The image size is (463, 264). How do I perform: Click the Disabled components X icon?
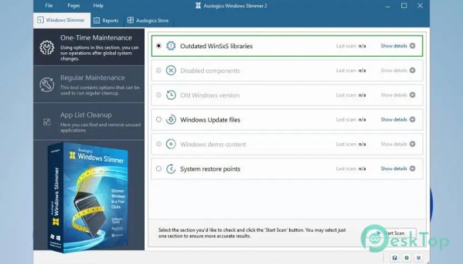click(x=171, y=71)
